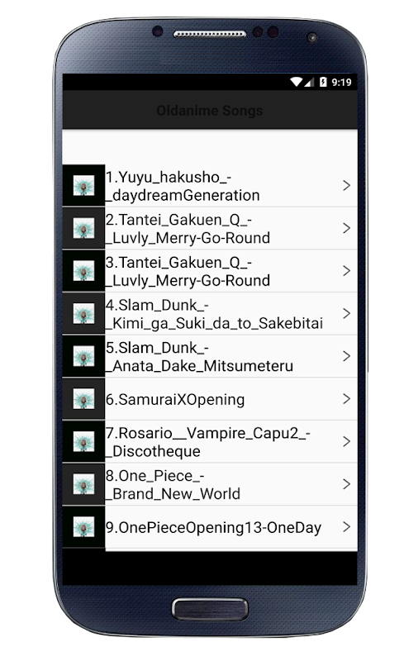
Task: Select 6.SamuraiXOpening track
Action: [x=175, y=399]
